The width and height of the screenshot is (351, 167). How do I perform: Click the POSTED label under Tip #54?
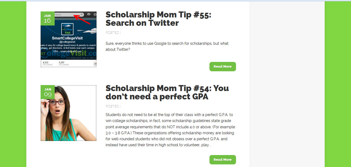point(112,106)
